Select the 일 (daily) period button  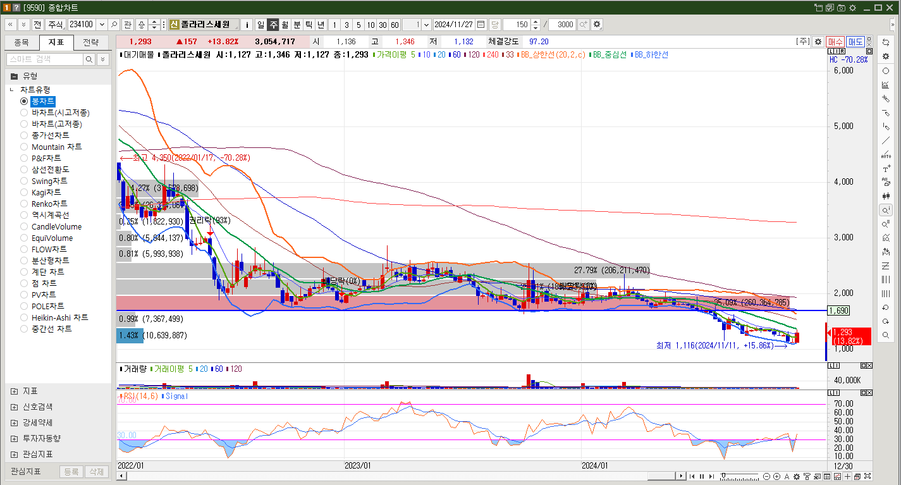[x=260, y=25]
